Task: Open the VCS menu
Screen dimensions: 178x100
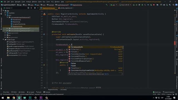Action: [x=52, y=2]
